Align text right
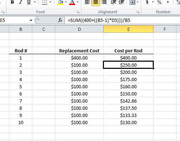 point(104,2)
